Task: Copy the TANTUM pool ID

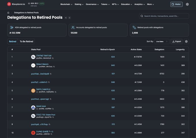Action: pyautogui.click(x=53, y=58)
